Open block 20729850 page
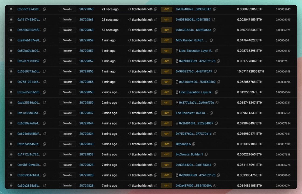This screenshot has width=302, height=194. 86,103
